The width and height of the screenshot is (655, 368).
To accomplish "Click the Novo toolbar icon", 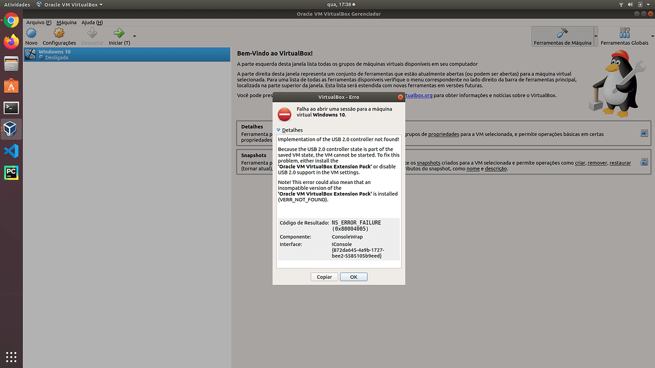I will [31, 33].
